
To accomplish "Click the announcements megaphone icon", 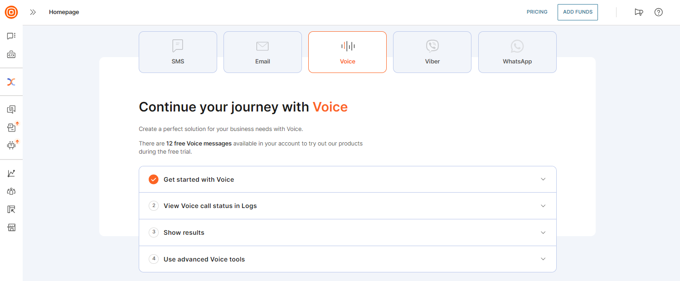I will point(639,12).
